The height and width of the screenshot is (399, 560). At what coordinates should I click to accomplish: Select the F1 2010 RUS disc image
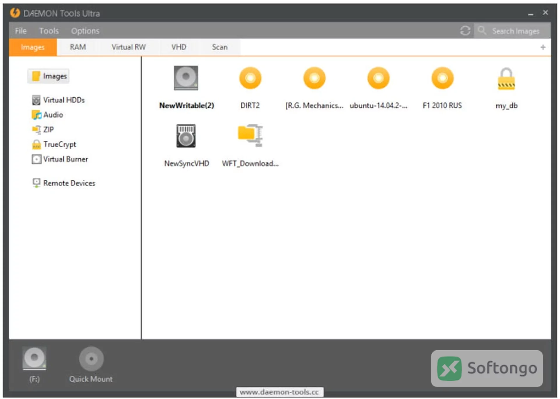click(x=442, y=78)
